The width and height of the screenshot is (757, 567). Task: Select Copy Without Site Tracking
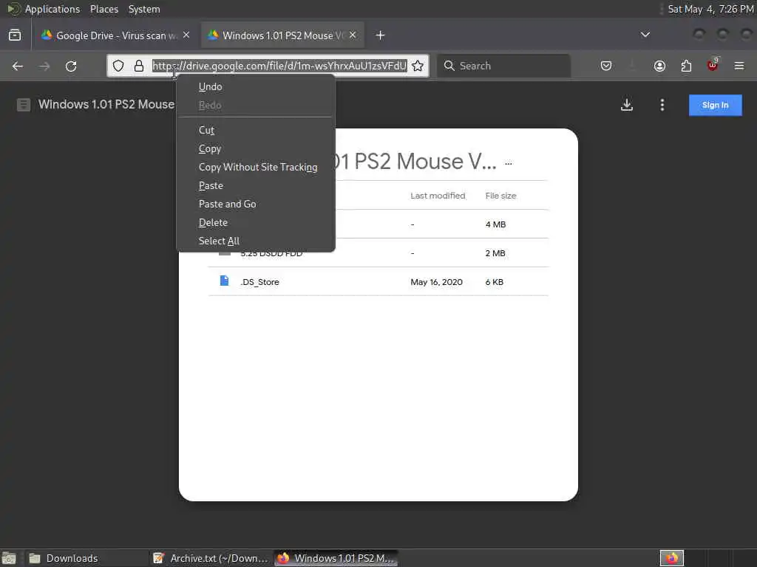(x=257, y=168)
